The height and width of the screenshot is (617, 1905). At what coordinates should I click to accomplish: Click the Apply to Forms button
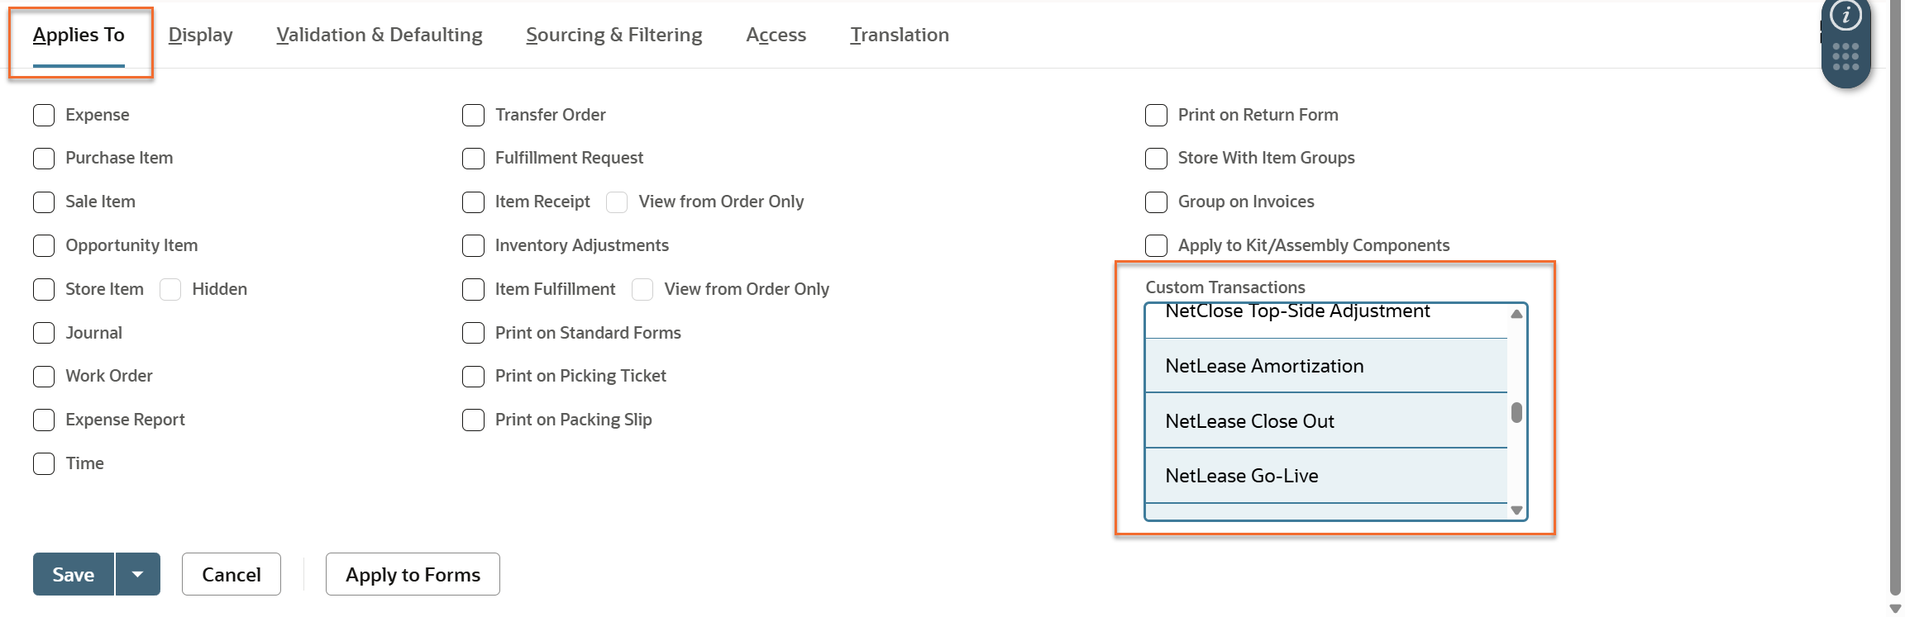click(413, 574)
